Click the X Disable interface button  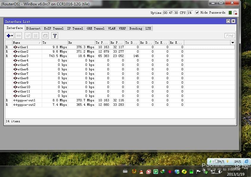click(x=36, y=36)
